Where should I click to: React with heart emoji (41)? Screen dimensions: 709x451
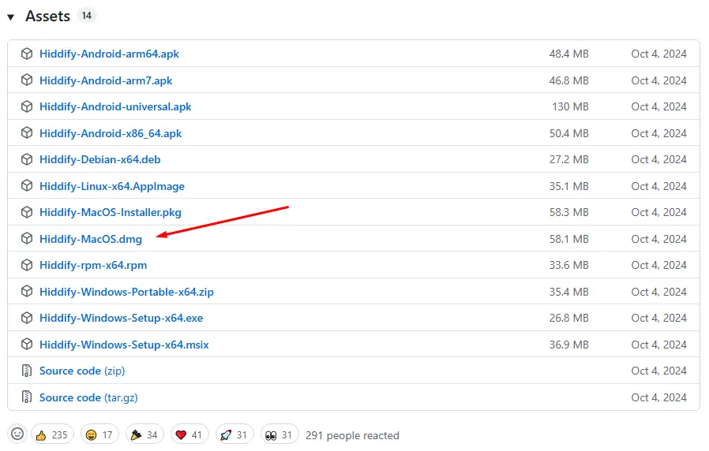click(x=189, y=434)
